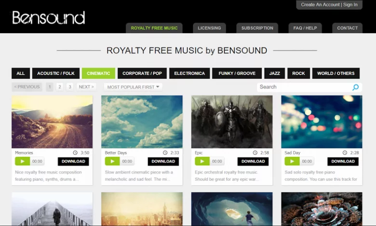Open the FAQ / Help menu tab
376x226 pixels.
coord(305,28)
